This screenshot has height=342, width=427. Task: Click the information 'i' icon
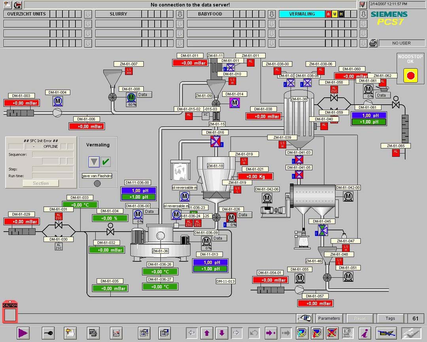pos(364,333)
